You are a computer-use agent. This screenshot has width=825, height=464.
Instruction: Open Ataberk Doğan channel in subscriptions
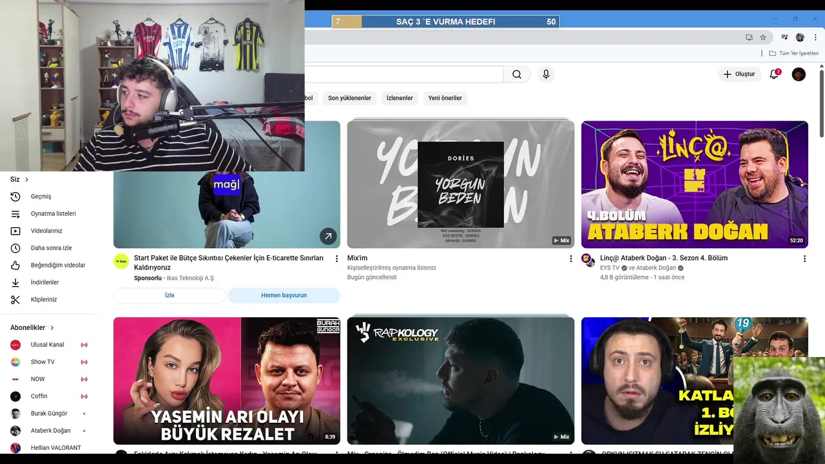click(x=52, y=430)
